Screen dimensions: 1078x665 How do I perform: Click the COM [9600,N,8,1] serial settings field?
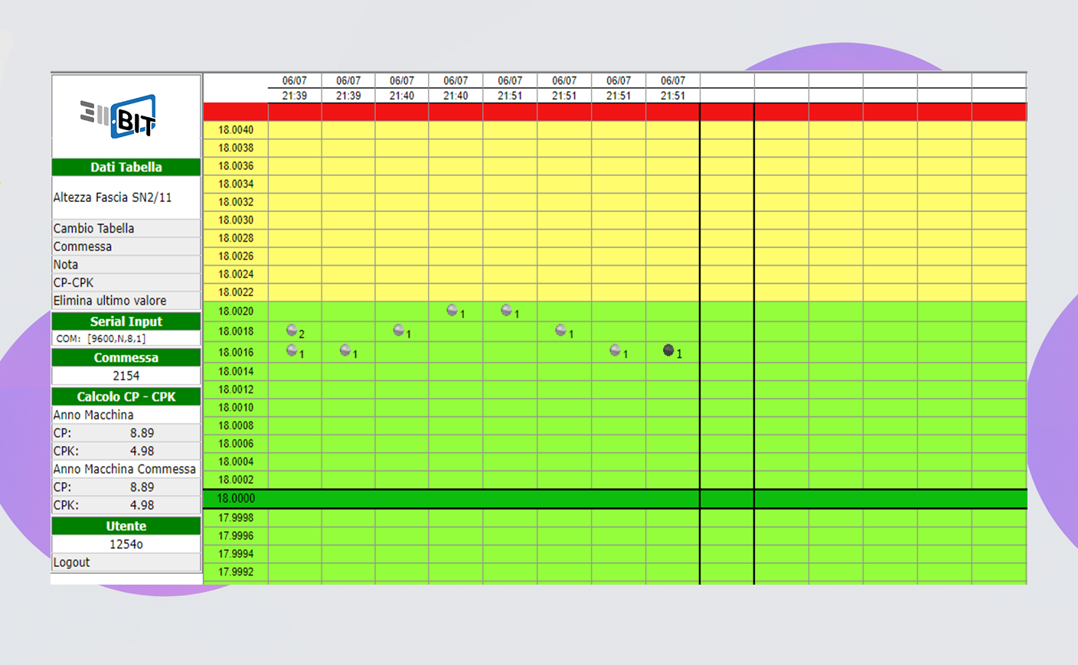pos(126,338)
